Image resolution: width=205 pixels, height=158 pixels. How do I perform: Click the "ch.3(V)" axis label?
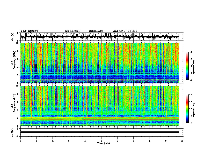click(x=12, y=133)
